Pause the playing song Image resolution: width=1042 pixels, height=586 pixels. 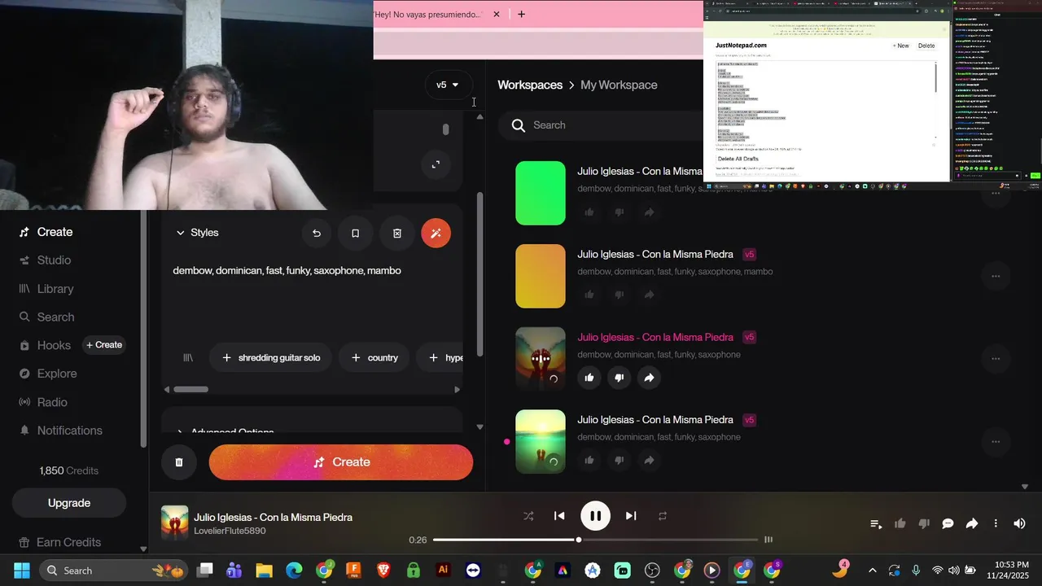click(x=595, y=516)
